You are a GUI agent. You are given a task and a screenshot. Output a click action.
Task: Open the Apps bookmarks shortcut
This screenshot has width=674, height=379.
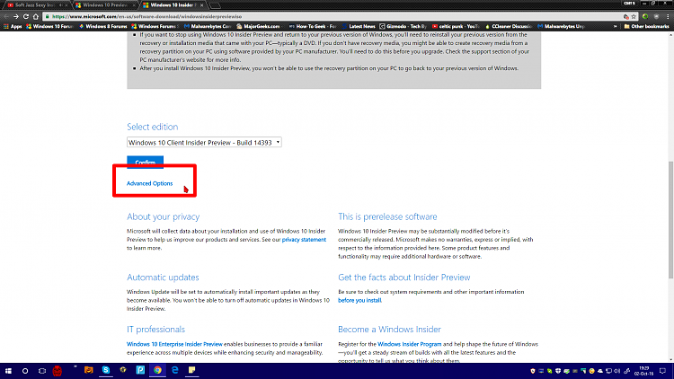tap(13, 26)
